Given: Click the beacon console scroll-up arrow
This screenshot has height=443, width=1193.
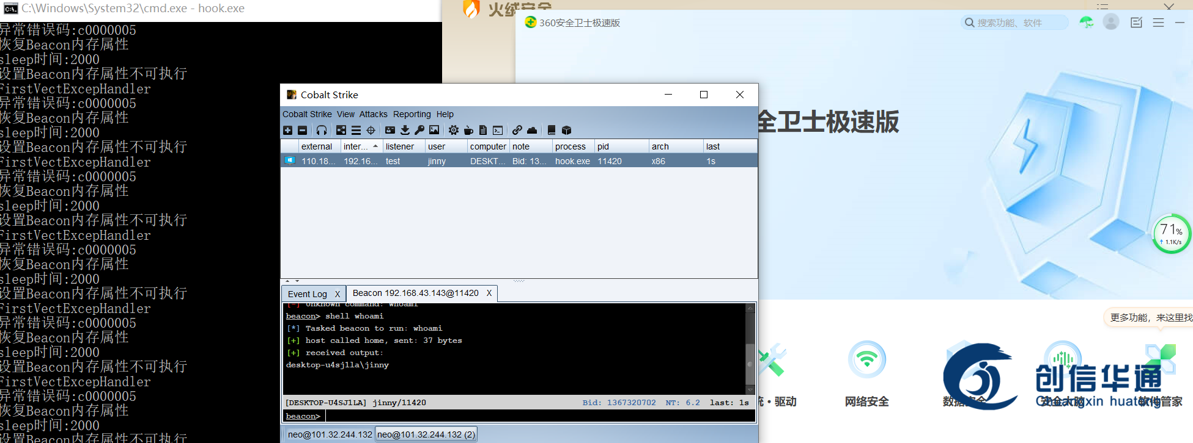Looking at the screenshot, I should point(750,309).
